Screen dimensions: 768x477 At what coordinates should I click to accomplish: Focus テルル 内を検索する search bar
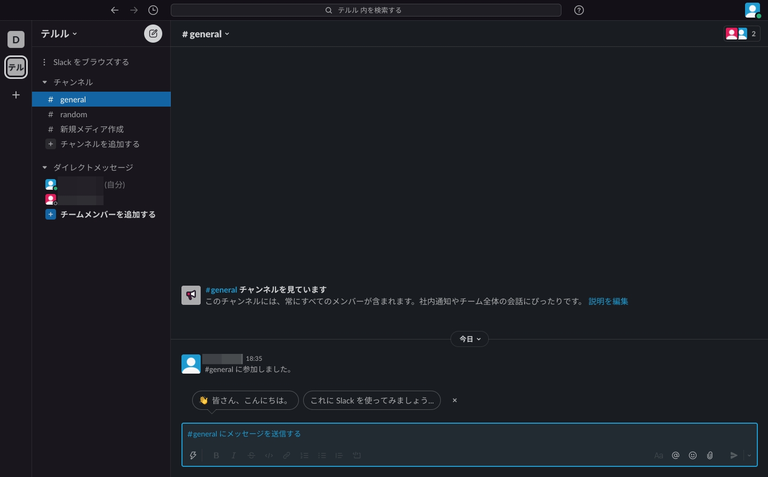pyautogui.click(x=366, y=10)
